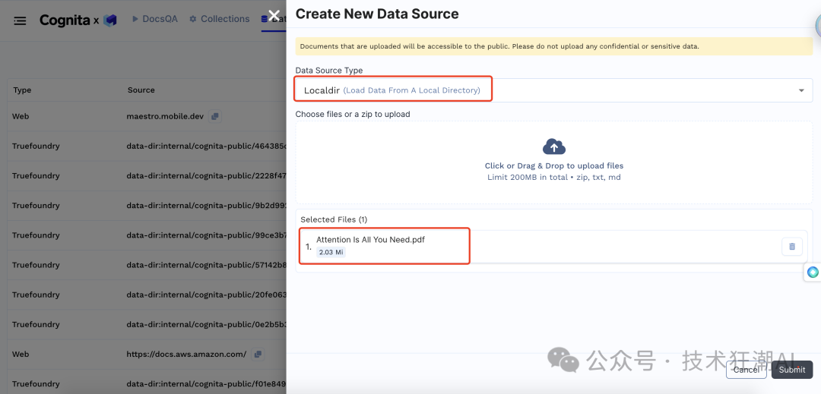Cancel the data source creation
The height and width of the screenshot is (394, 821).
(746, 370)
